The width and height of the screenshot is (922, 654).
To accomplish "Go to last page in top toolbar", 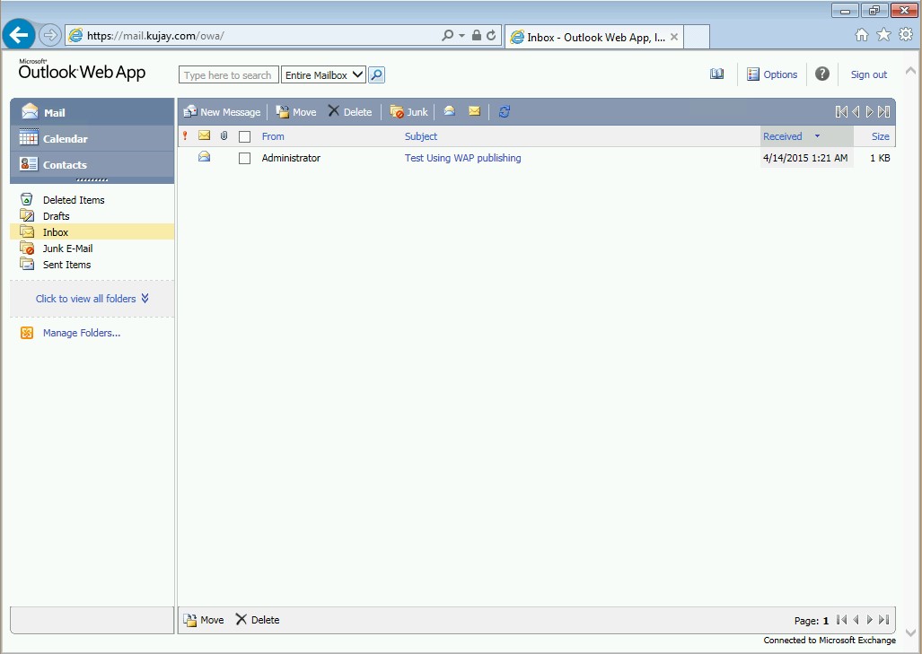I will 883,111.
